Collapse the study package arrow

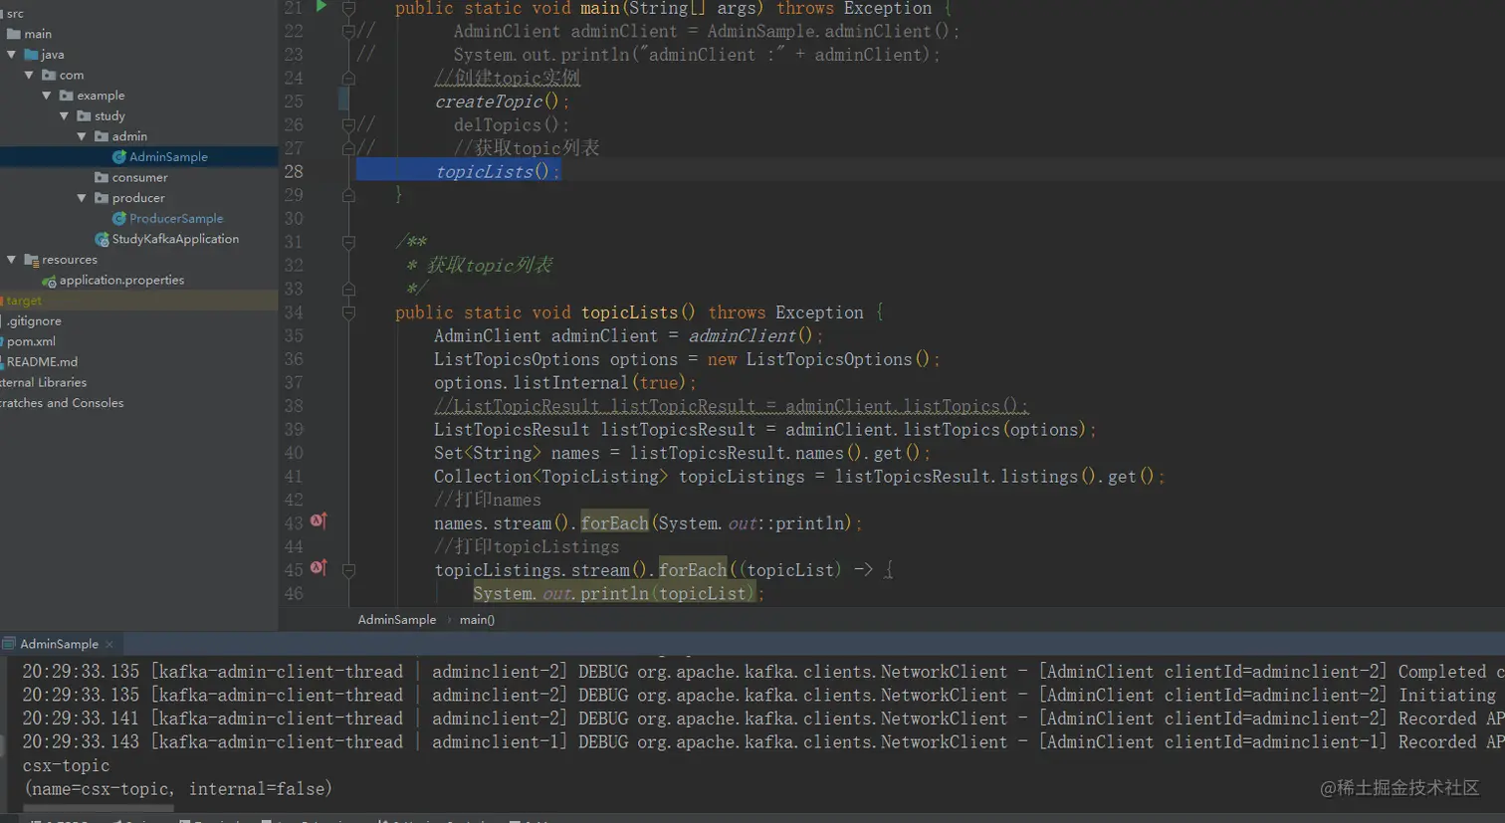(65, 116)
